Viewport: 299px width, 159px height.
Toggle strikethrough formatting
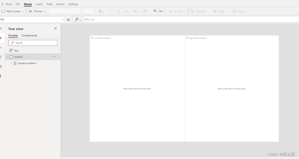[x=127, y=11]
